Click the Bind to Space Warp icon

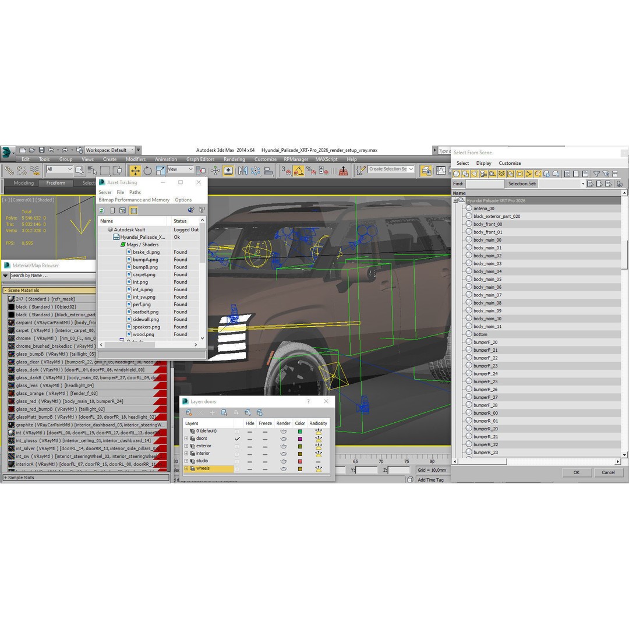pyautogui.click(x=35, y=171)
